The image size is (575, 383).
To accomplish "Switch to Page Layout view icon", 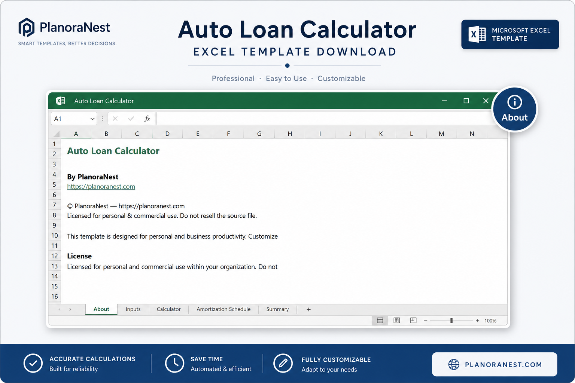I will coord(397,321).
